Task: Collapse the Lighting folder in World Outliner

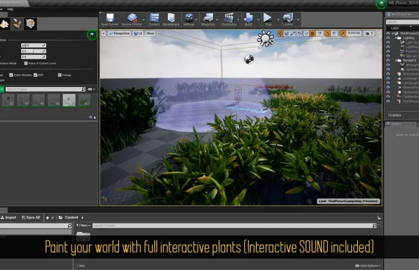Action: (396, 38)
